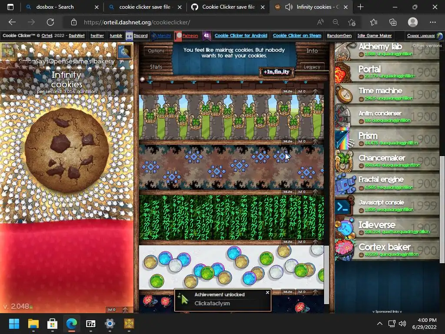This screenshot has height=334, width=445.
Task: View site information lock icon
Action: pyautogui.click(x=74, y=22)
